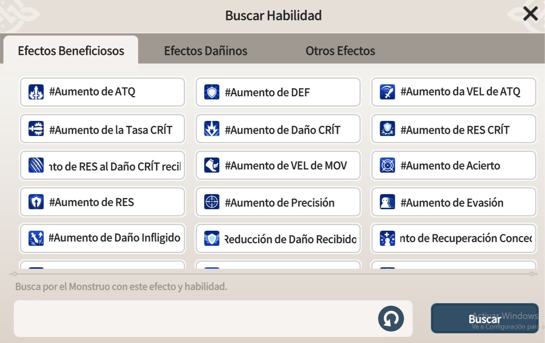The image size is (545, 343).
Task: Toggle the #Aumento de Daño Infligido filter
Action: click(x=102, y=238)
